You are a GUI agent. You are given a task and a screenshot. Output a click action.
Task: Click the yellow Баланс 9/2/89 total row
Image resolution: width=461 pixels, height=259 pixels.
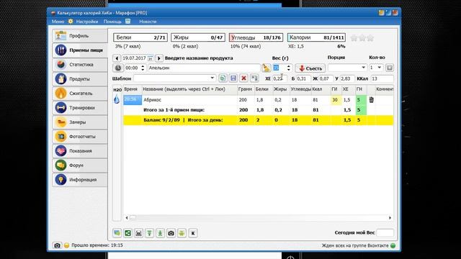258,120
